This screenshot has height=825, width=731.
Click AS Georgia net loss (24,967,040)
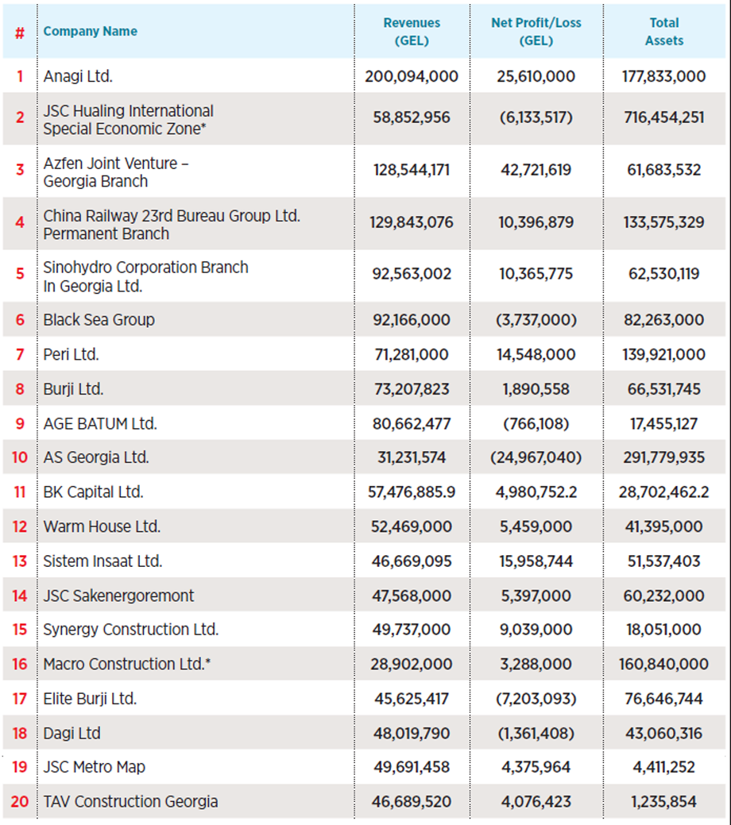tap(536, 458)
